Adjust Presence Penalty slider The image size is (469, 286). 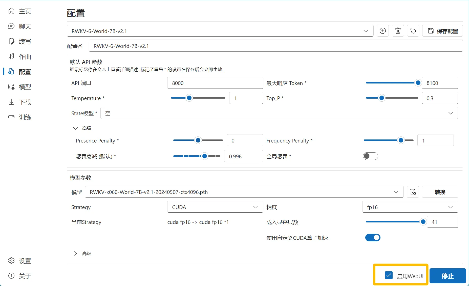[198, 140]
